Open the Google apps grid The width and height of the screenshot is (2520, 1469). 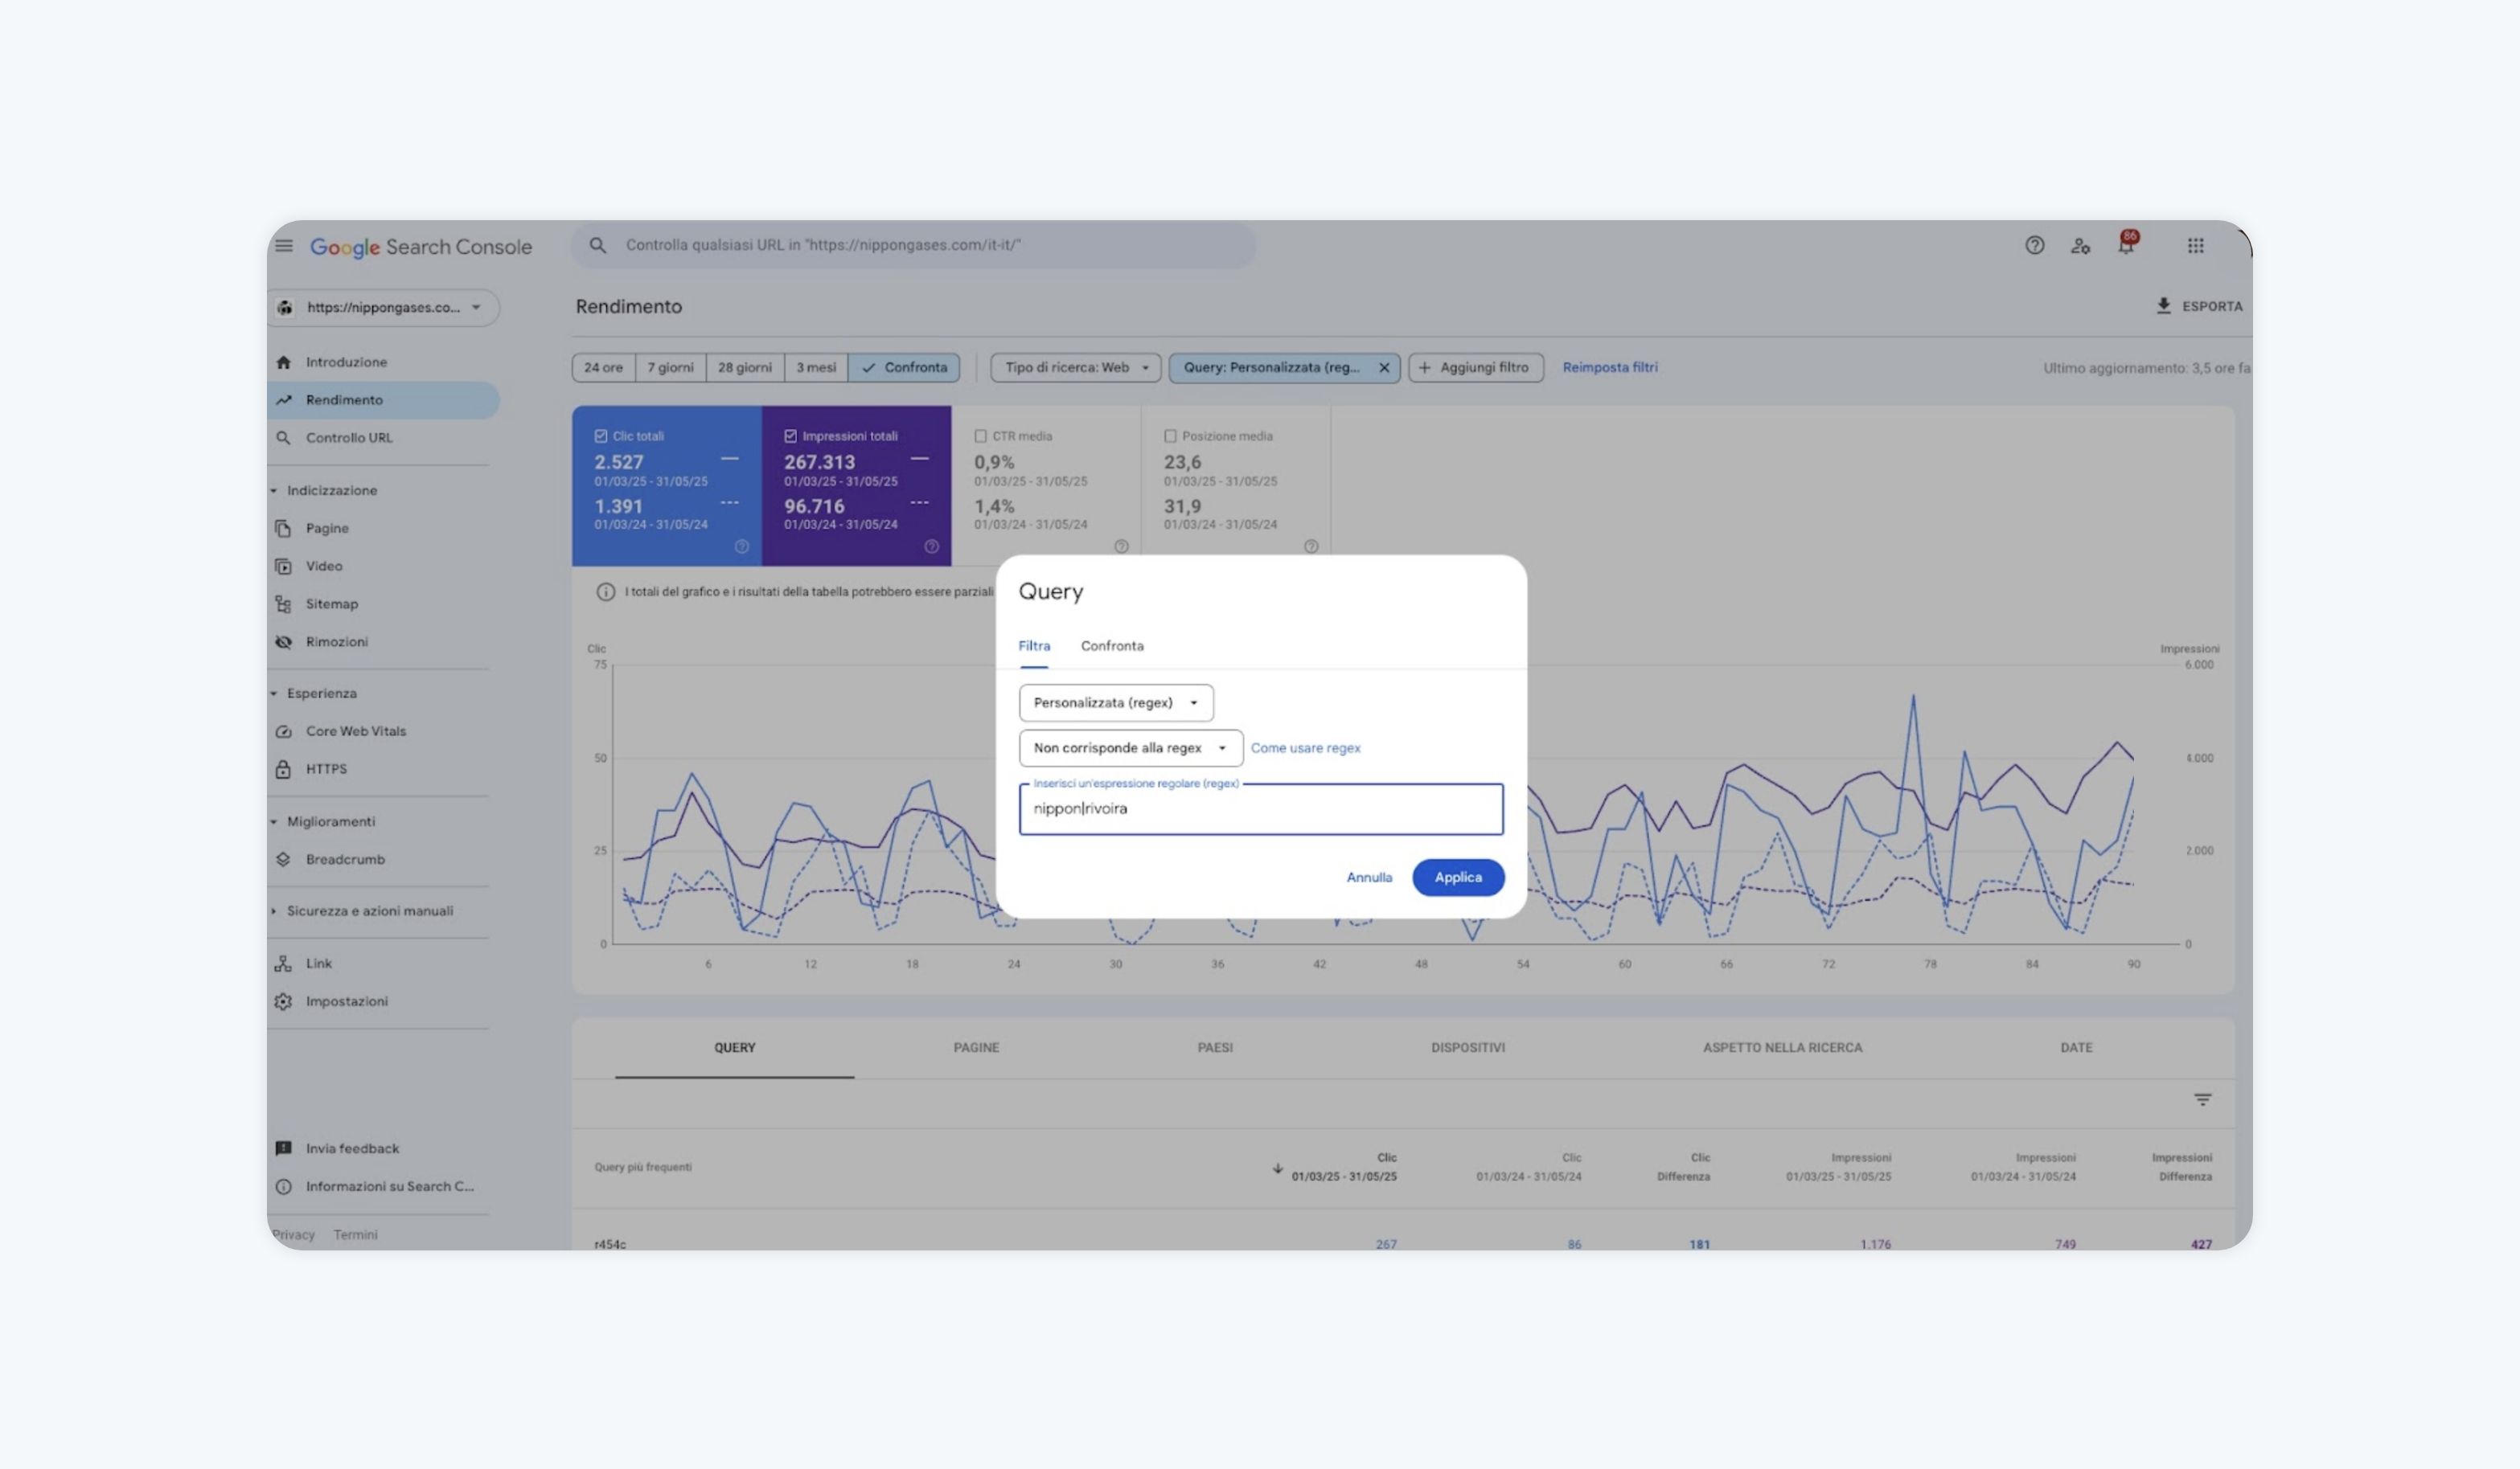click(2195, 246)
